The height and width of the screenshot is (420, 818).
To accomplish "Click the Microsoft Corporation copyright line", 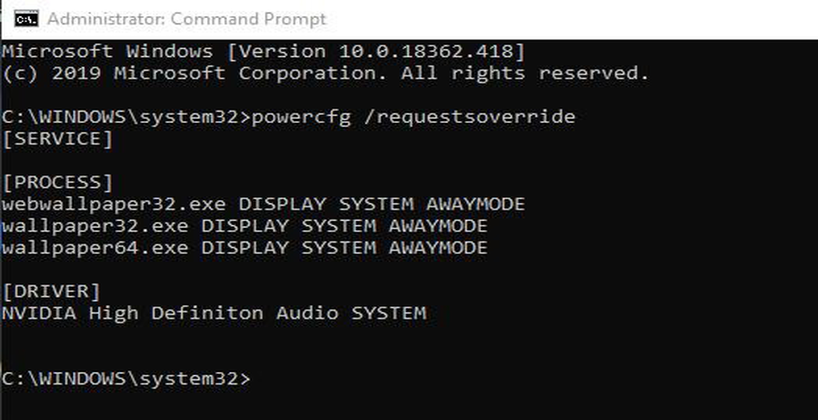I will (x=325, y=73).
